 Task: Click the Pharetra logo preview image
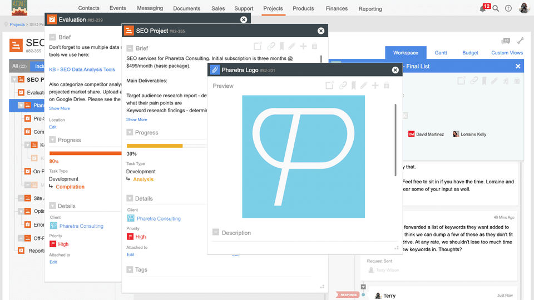coord(304,157)
